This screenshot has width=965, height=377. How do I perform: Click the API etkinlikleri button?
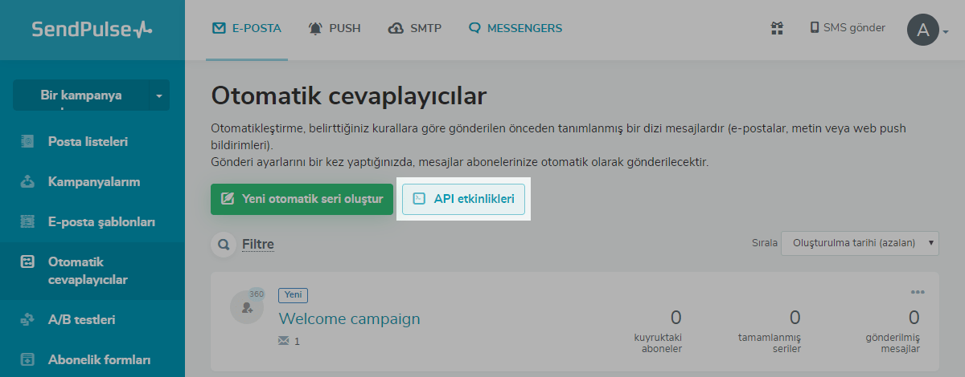pos(463,199)
